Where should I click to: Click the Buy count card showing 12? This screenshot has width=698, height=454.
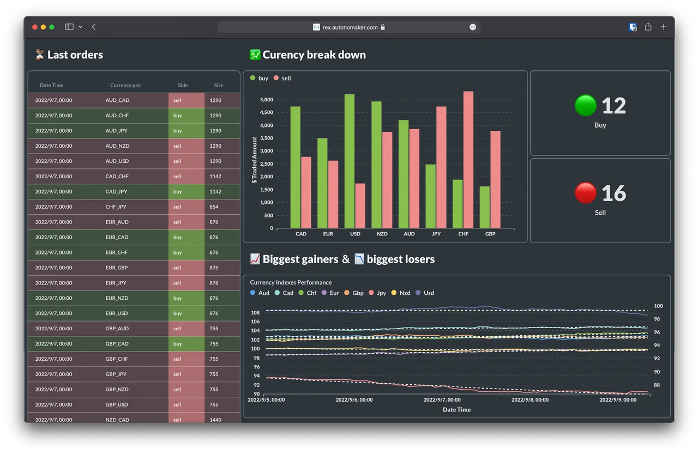pyautogui.click(x=600, y=113)
